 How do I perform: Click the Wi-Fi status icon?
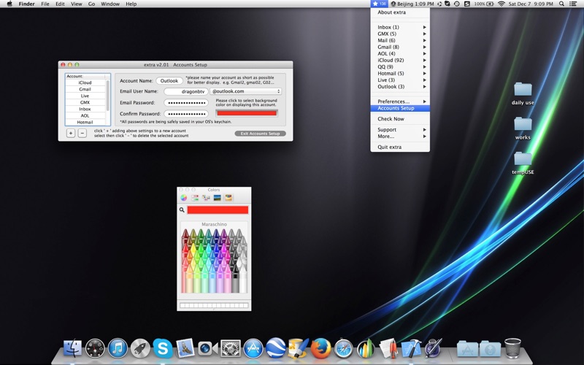pos(502,4)
